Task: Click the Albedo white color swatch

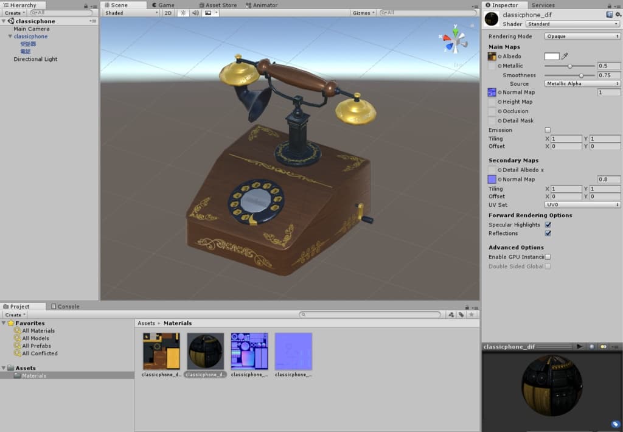Action: (x=551, y=56)
